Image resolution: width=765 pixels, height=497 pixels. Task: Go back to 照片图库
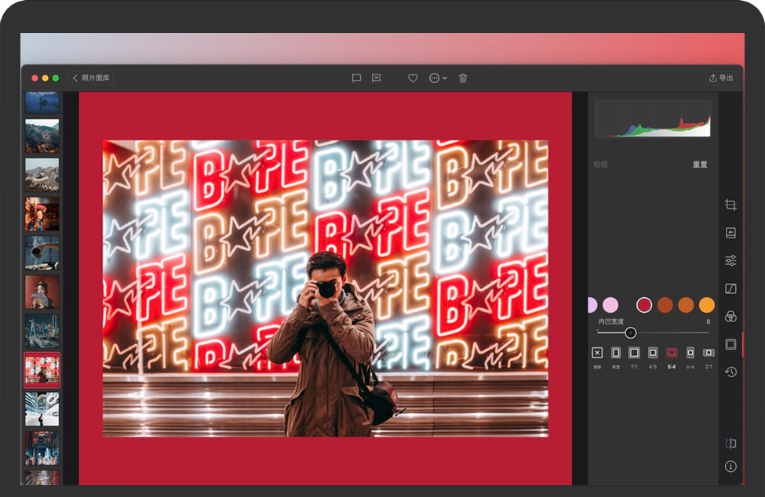[x=91, y=78]
